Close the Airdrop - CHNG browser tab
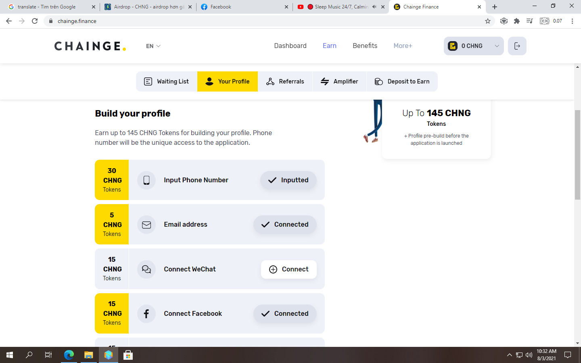Image resolution: width=581 pixels, height=363 pixels. pos(190,7)
